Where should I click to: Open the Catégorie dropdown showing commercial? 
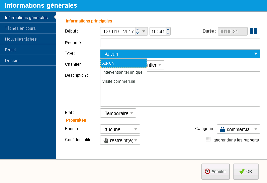[238, 129]
